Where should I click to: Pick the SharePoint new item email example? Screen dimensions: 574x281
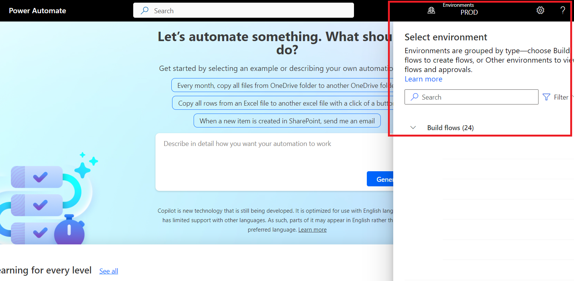click(287, 121)
